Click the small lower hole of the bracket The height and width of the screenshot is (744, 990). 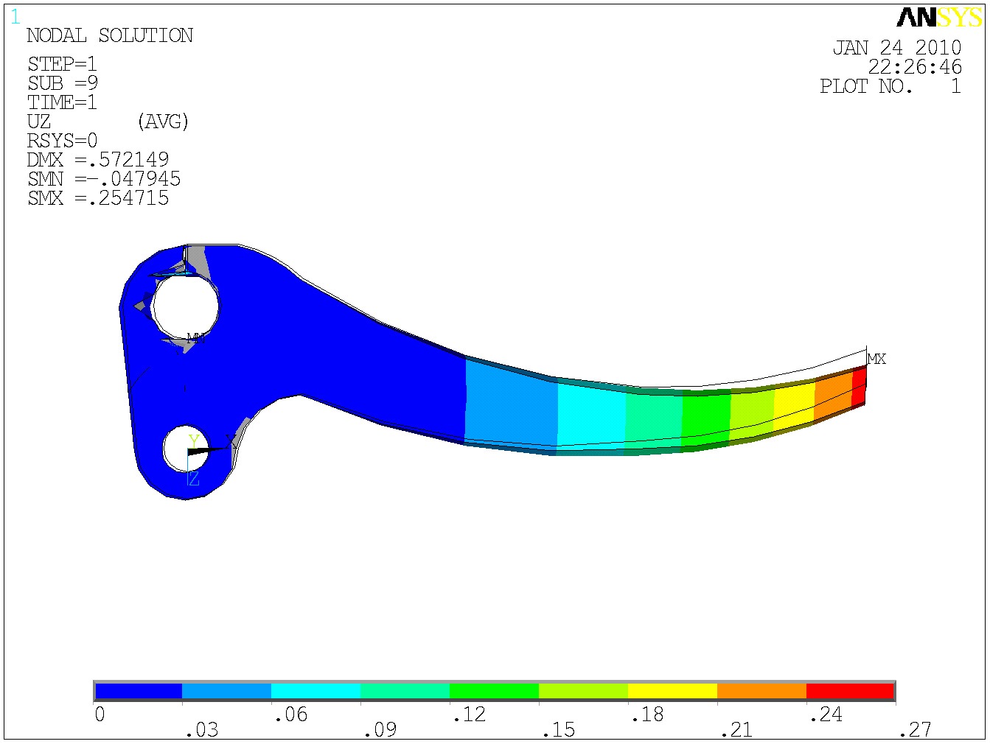point(184,448)
